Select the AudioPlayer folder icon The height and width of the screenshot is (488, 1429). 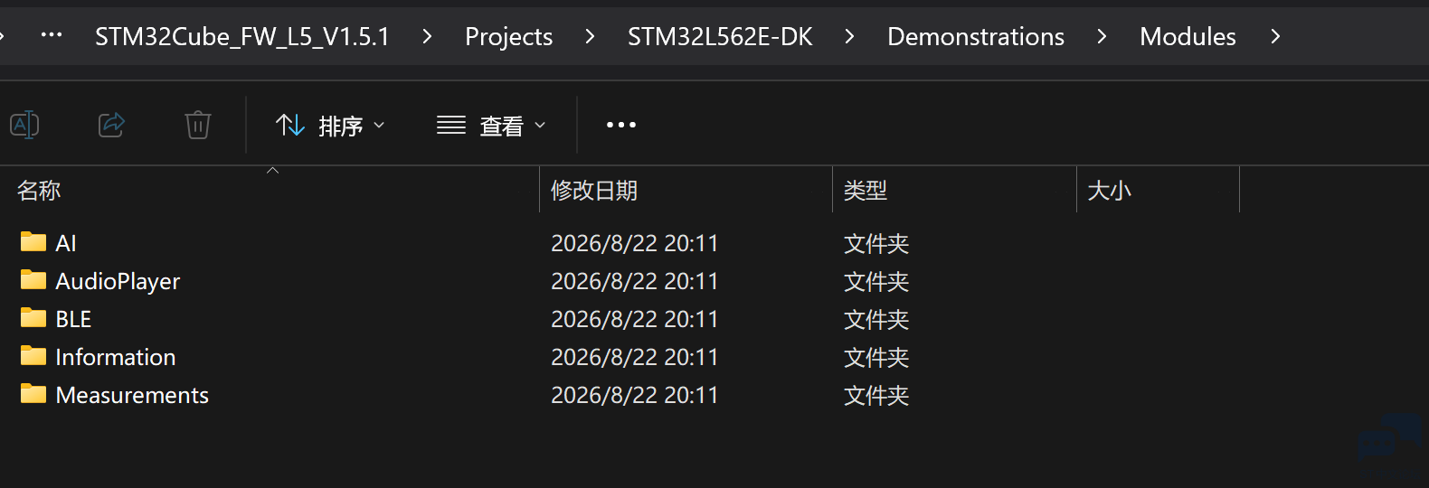33,280
